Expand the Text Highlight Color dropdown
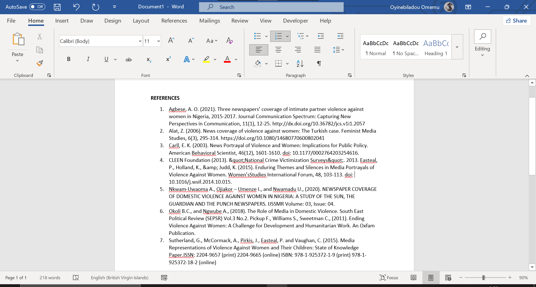The image size is (536, 287). (x=215, y=59)
